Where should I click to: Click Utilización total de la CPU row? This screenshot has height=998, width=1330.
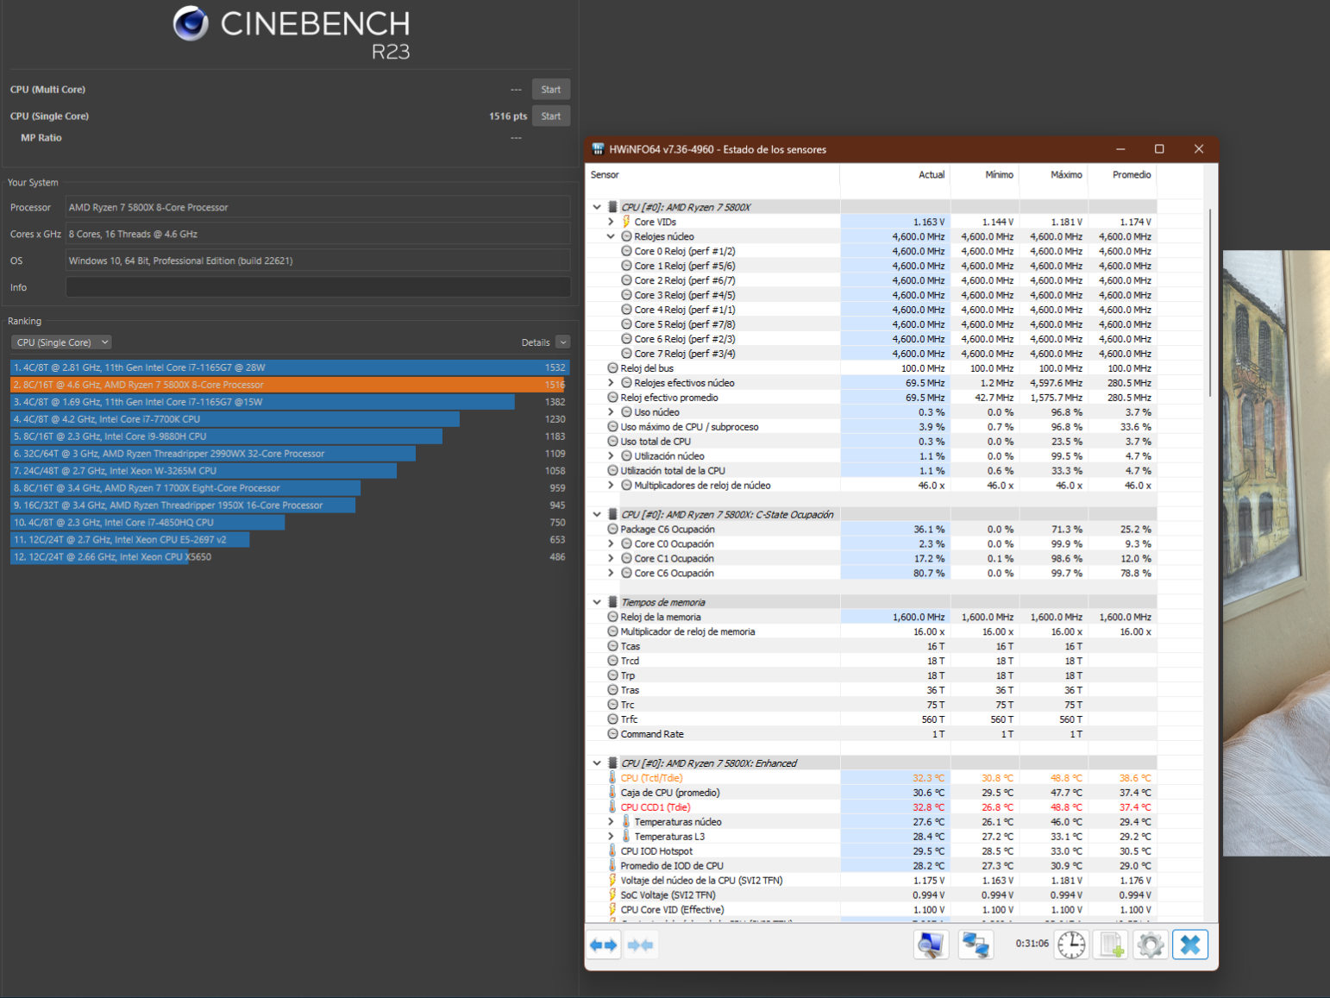coord(871,471)
